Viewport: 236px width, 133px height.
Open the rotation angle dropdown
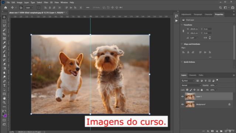coord(197,38)
